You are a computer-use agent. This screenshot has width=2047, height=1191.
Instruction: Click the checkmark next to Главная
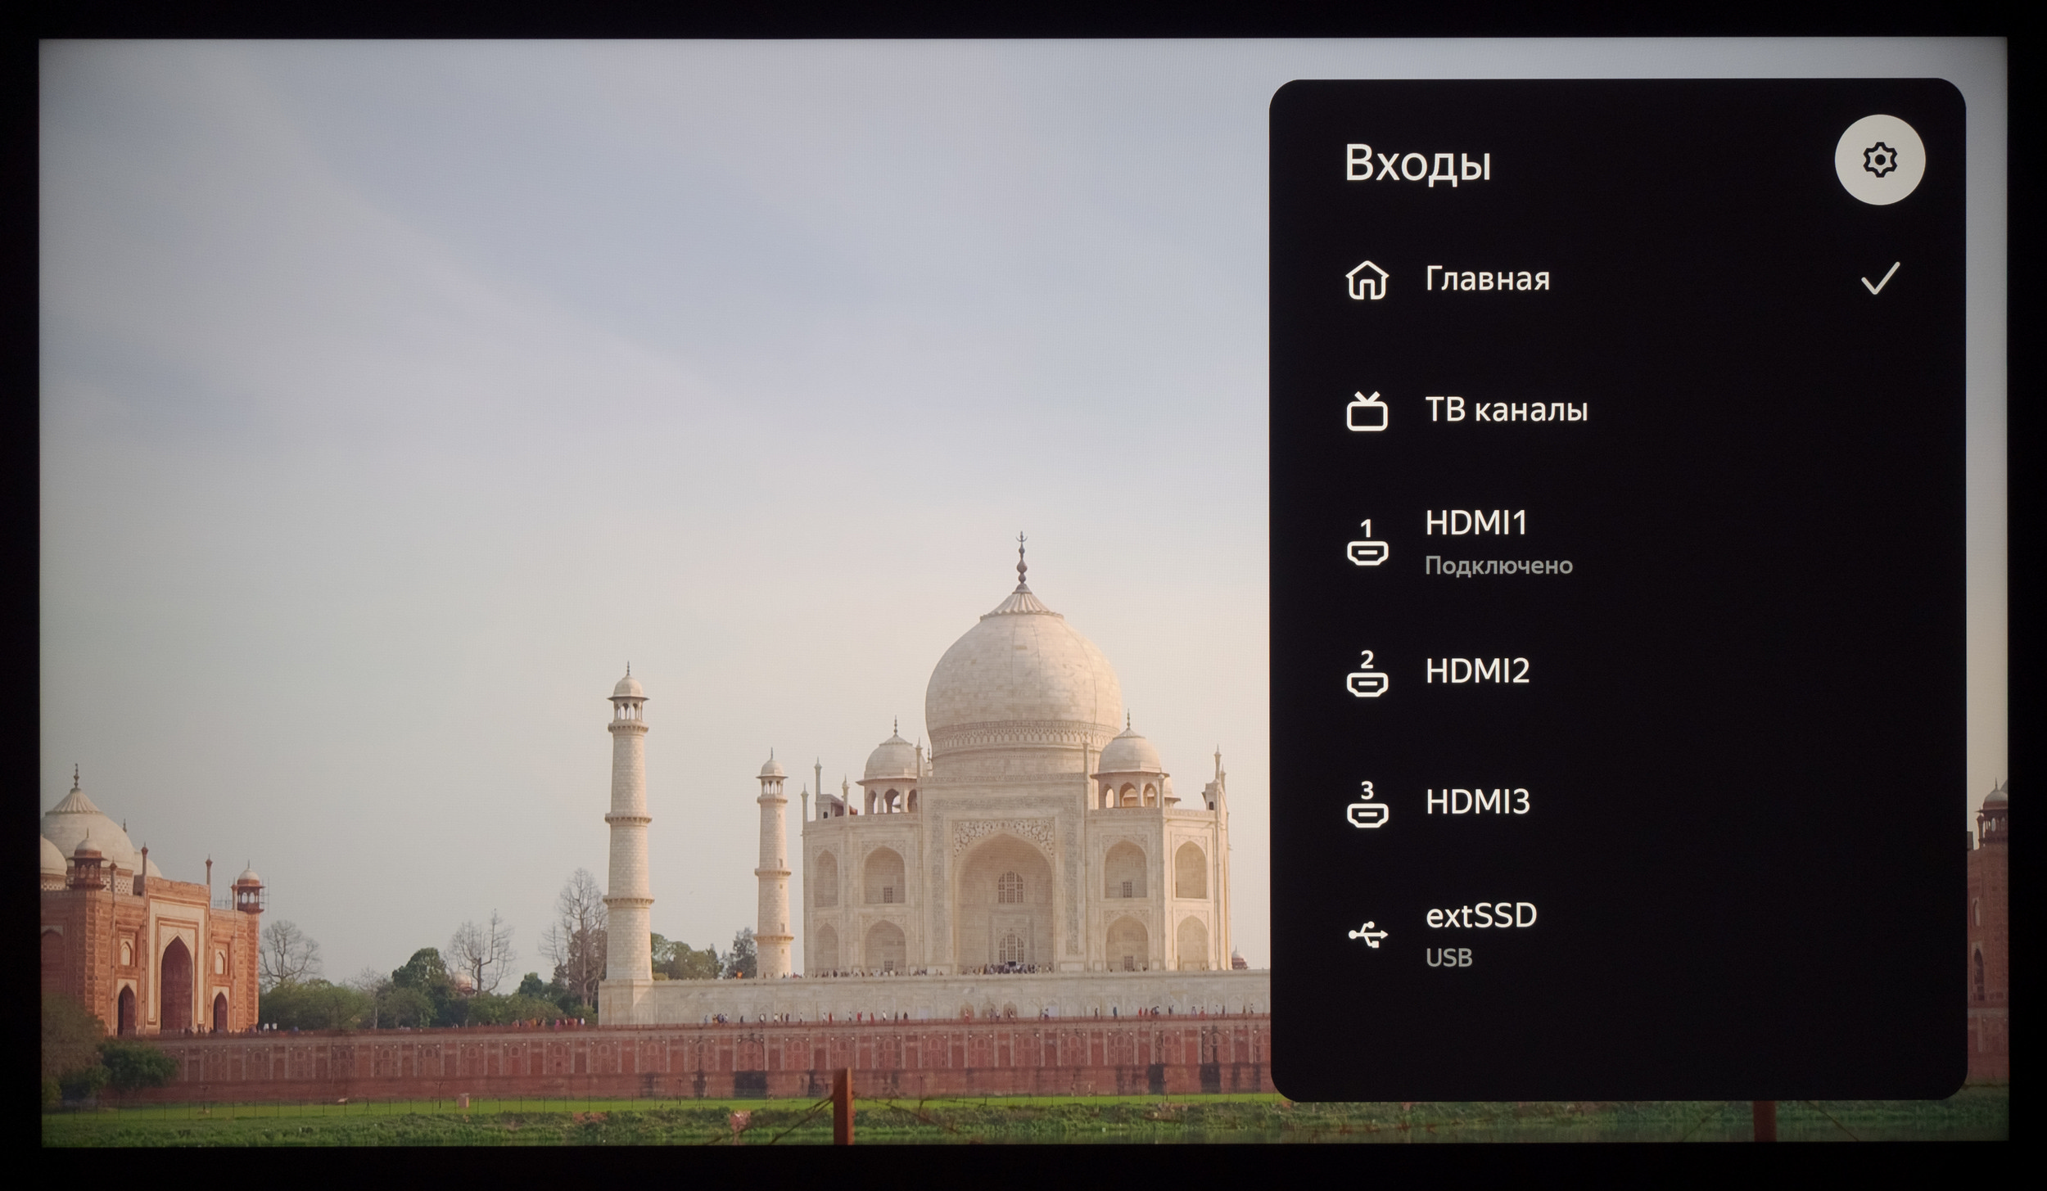pyautogui.click(x=1879, y=279)
